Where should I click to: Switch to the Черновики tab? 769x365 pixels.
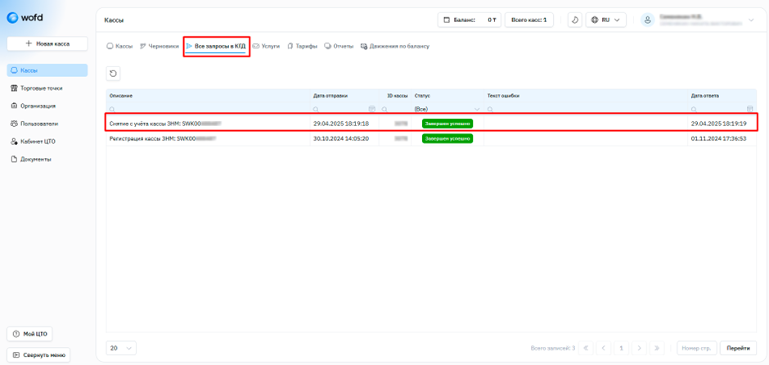(160, 46)
